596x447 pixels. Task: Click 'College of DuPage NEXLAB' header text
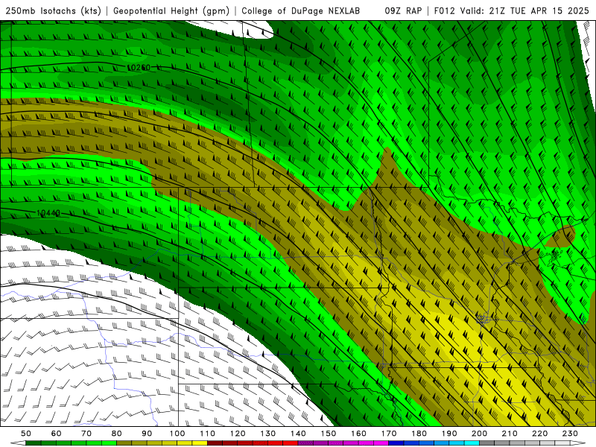point(301,10)
